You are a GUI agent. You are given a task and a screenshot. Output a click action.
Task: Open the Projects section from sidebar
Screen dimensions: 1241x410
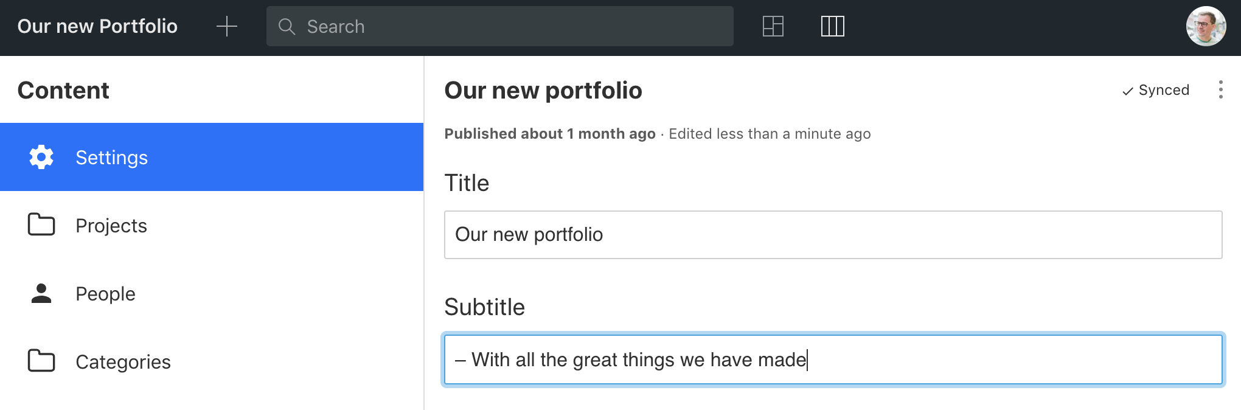coord(111,225)
